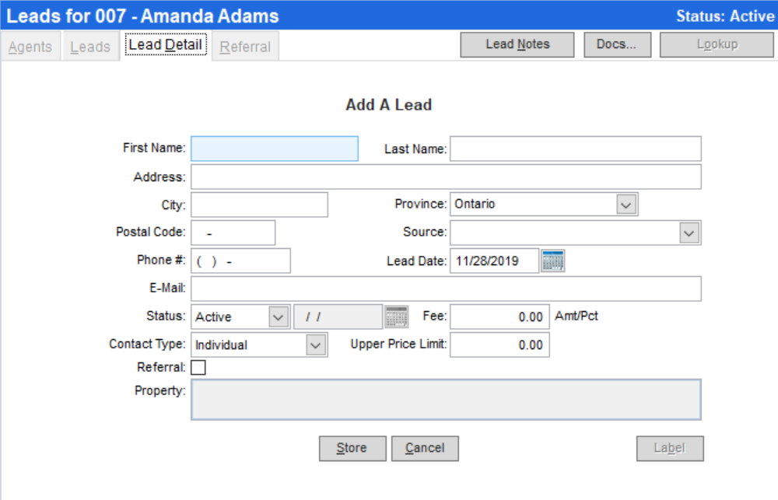Expand the Source dropdown list

pyautogui.click(x=688, y=233)
